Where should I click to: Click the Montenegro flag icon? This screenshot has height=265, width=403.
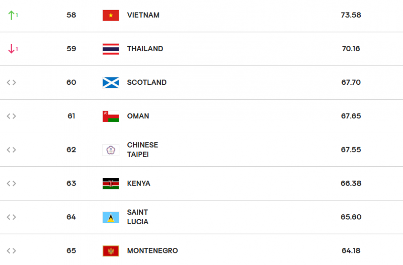coord(111,251)
